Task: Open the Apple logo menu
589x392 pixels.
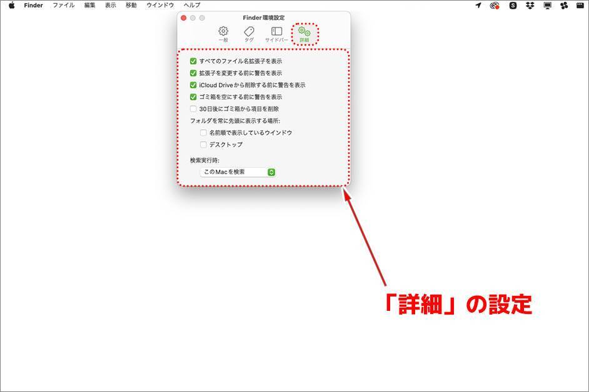Action: coord(11,6)
